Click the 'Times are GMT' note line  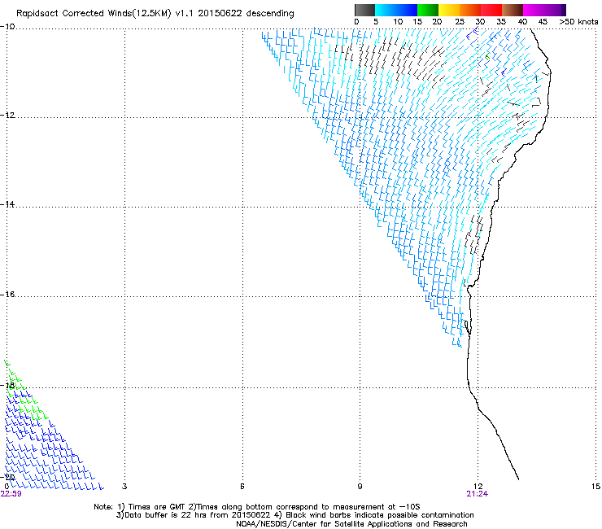[257, 507]
